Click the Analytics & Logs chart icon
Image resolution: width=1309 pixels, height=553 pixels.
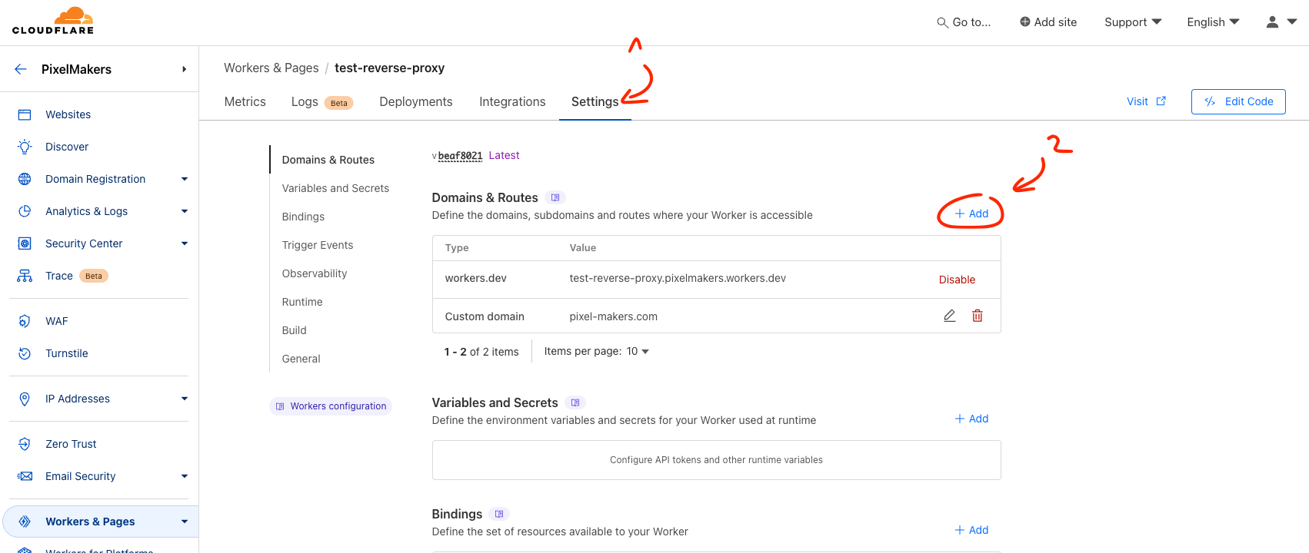click(25, 211)
